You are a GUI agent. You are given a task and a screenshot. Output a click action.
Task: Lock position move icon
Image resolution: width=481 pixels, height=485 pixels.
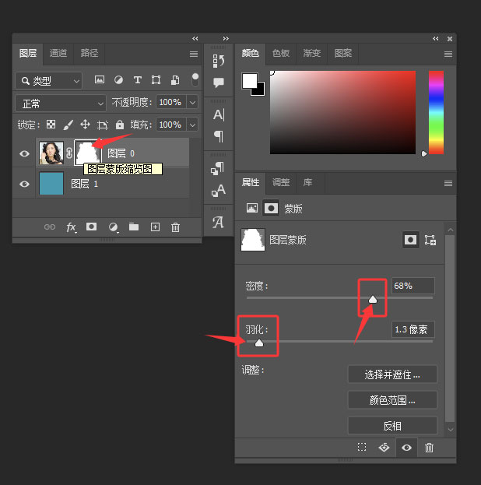click(85, 125)
